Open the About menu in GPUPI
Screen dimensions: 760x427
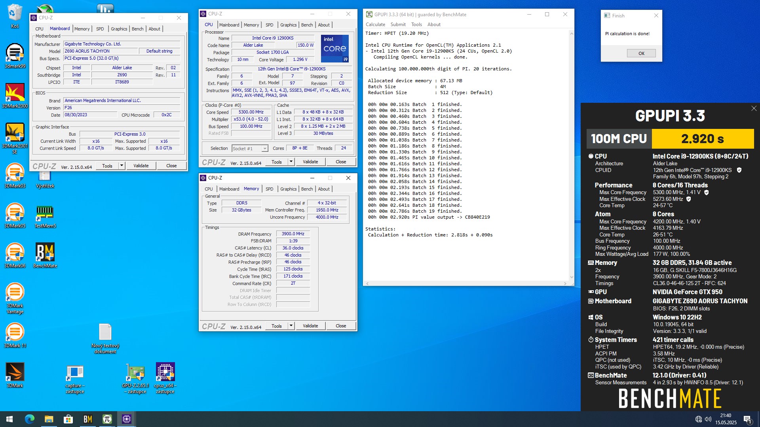[434, 25]
